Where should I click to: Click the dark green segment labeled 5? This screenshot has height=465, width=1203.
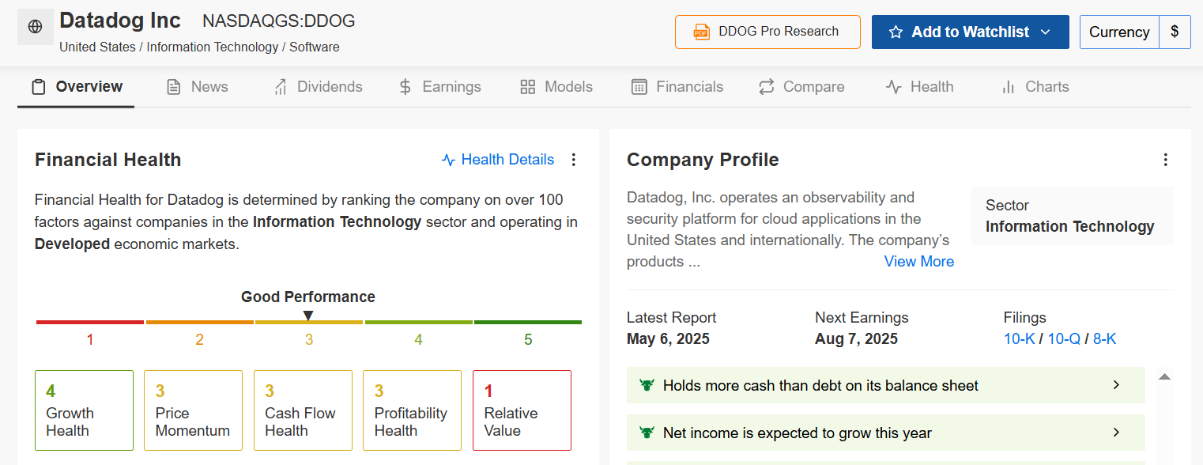[528, 323]
